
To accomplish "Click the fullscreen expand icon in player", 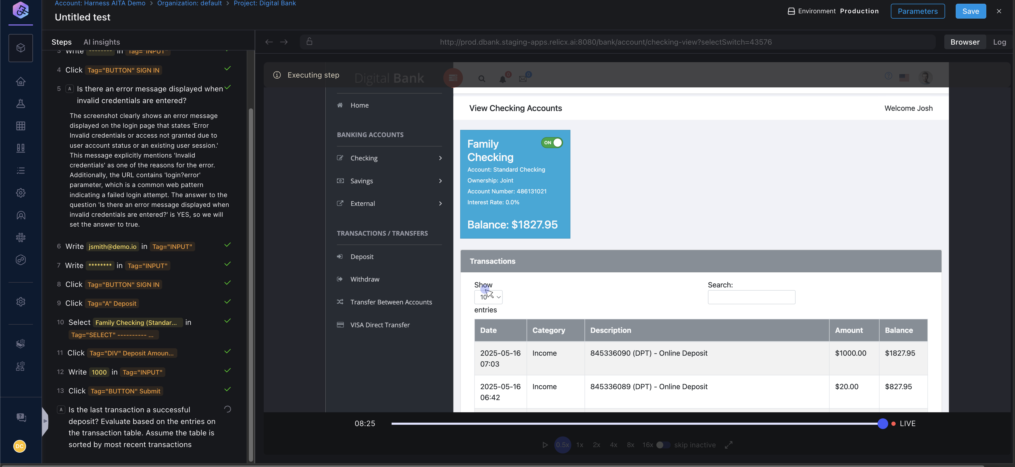I will 728,445.
